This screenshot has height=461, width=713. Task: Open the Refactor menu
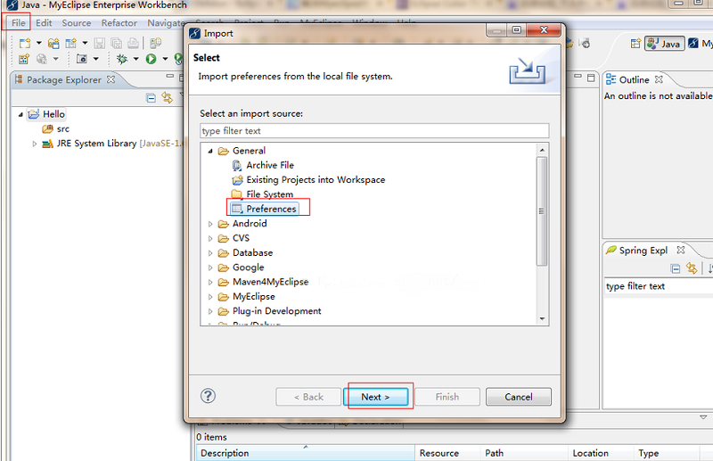(x=119, y=23)
